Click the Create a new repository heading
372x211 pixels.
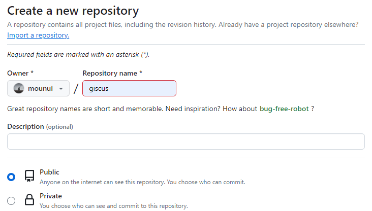point(73,10)
